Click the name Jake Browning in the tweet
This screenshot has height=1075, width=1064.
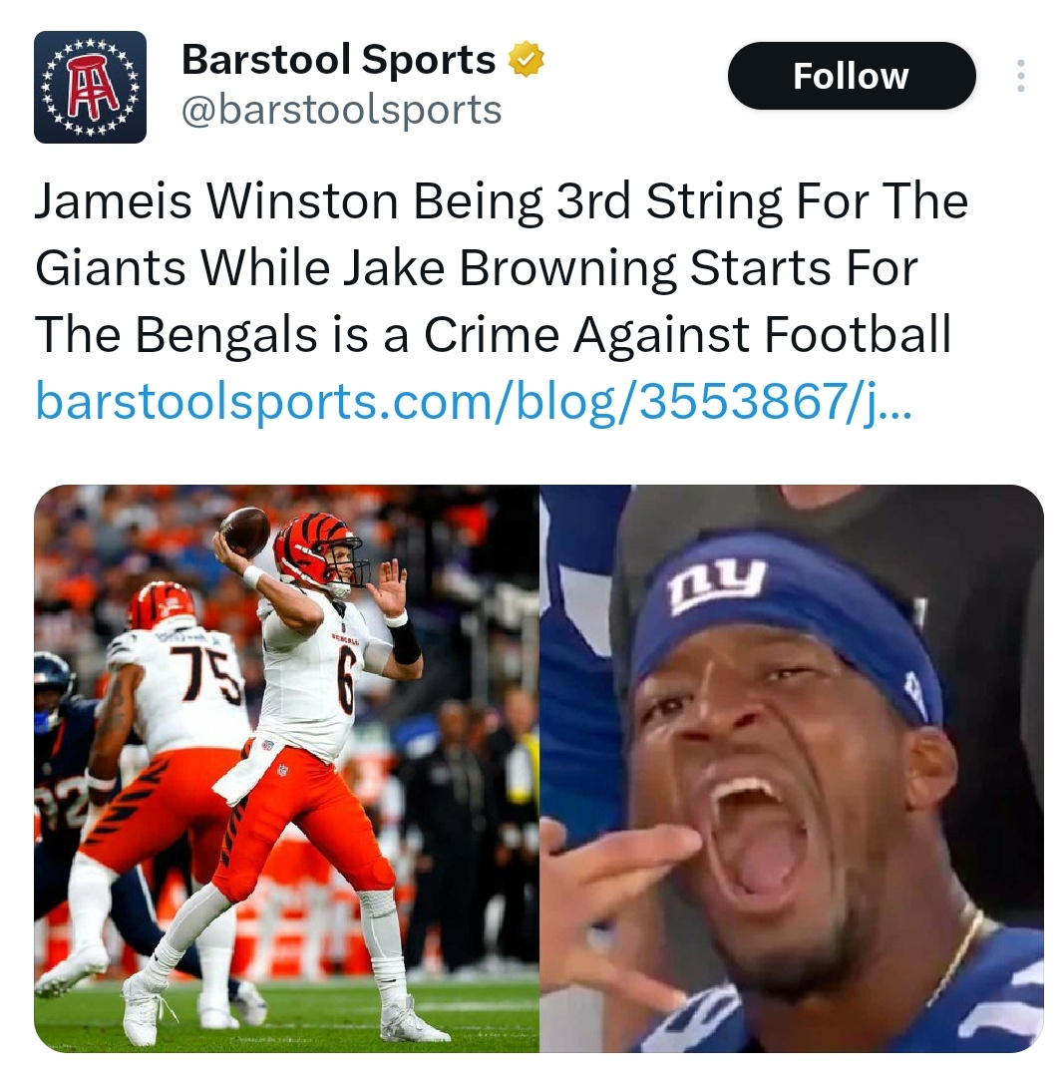click(510, 267)
